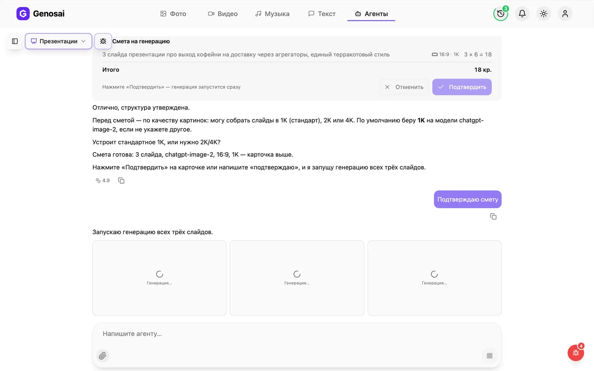Click the Подтвердить button

pos(462,87)
